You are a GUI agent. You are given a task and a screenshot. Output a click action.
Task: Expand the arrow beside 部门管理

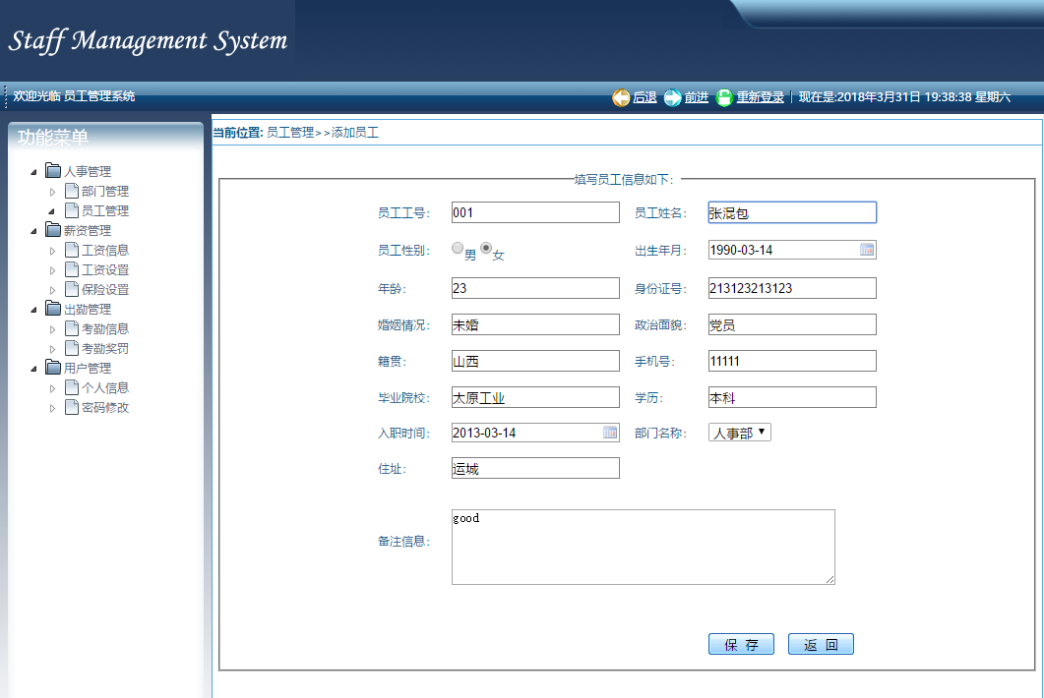[x=53, y=192]
